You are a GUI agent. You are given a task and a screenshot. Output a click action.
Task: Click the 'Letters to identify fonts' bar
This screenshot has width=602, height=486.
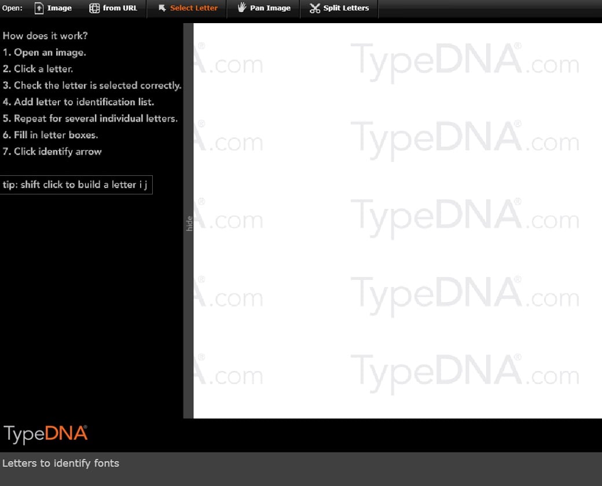[x=61, y=463]
